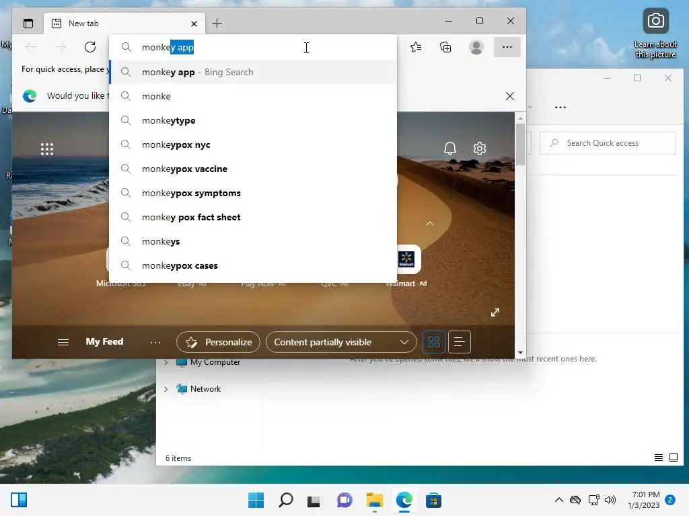Click the Personalize button

[219, 342]
